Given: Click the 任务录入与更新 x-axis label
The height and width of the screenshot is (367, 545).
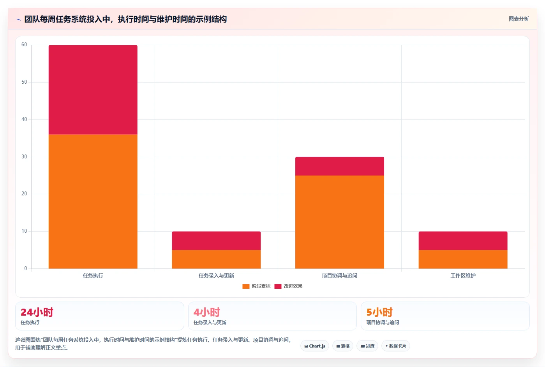Looking at the screenshot, I should click(x=216, y=276).
